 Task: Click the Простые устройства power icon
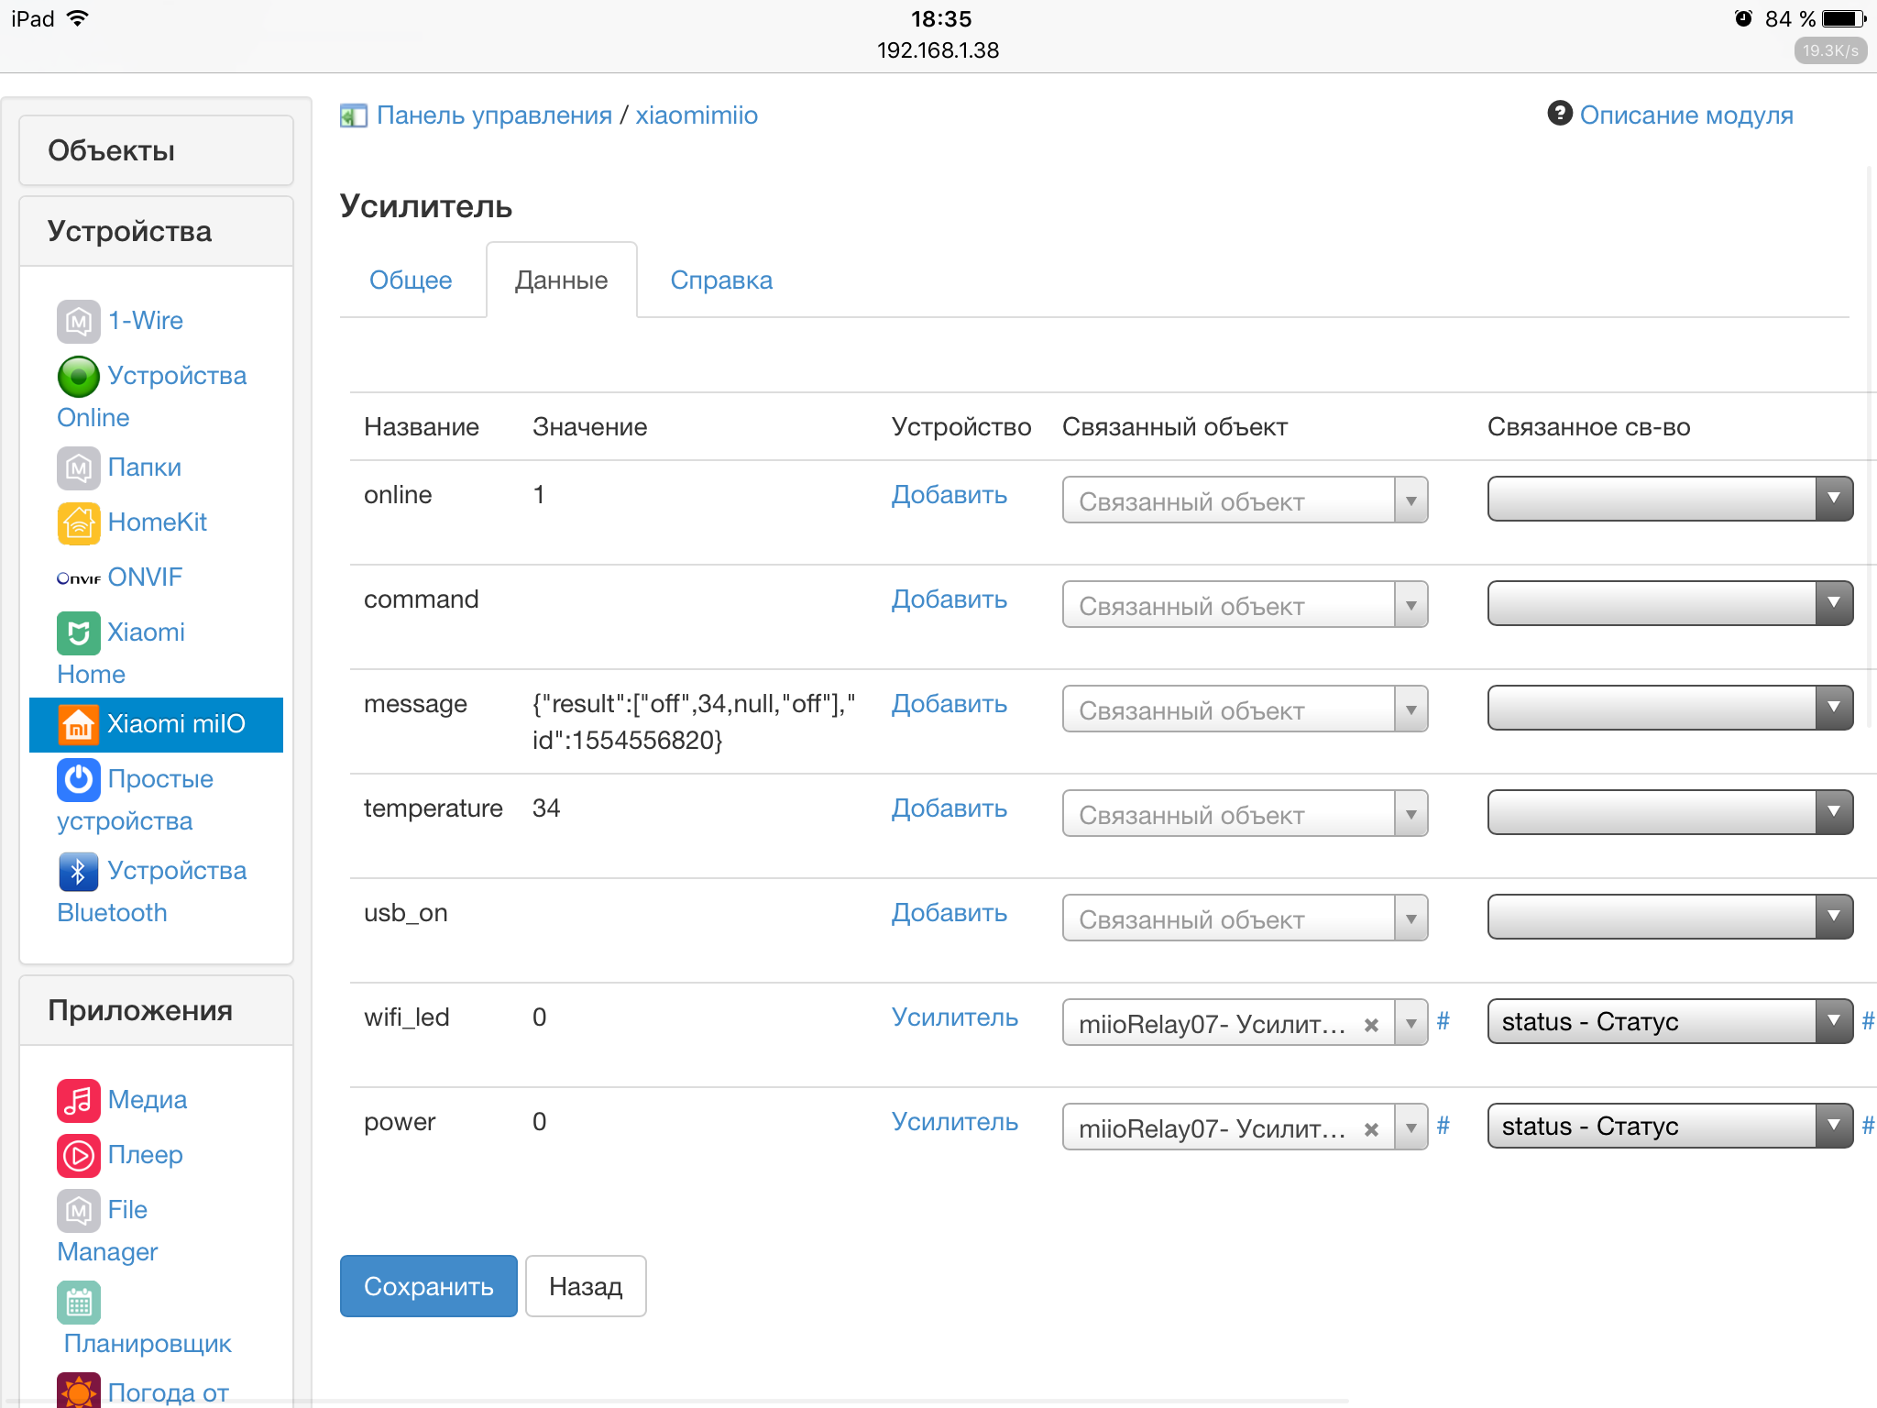pyautogui.click(x=79, y=779)
